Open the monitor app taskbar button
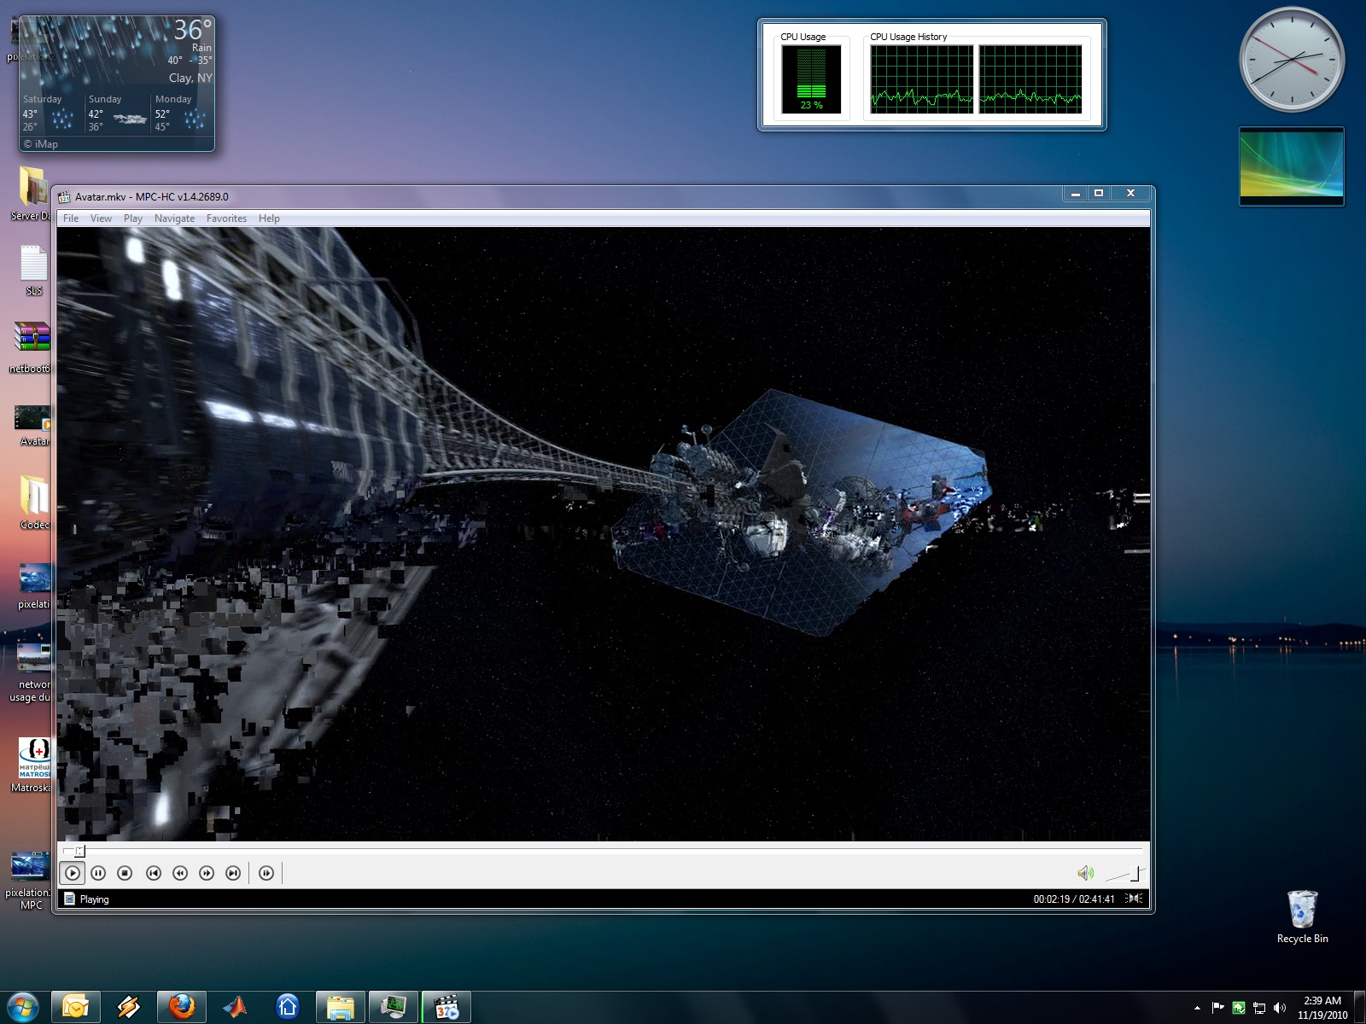Viewport: 1366px width, 1024px height. 394,1008
